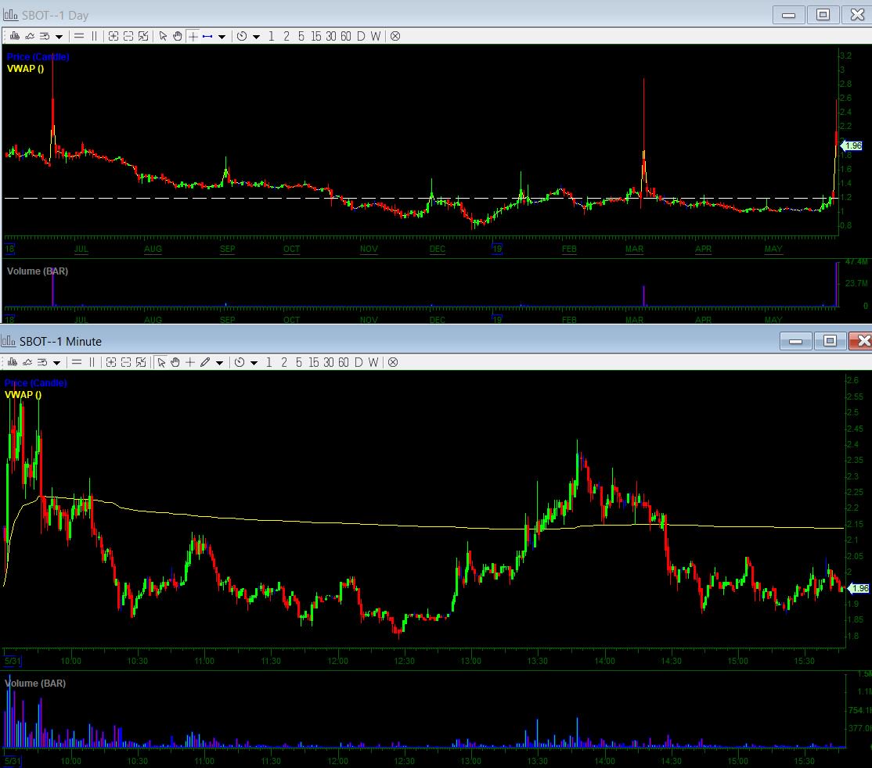
Task: Select horizontal lines tool in 1 Day toolbar
Action: point(79,36)
